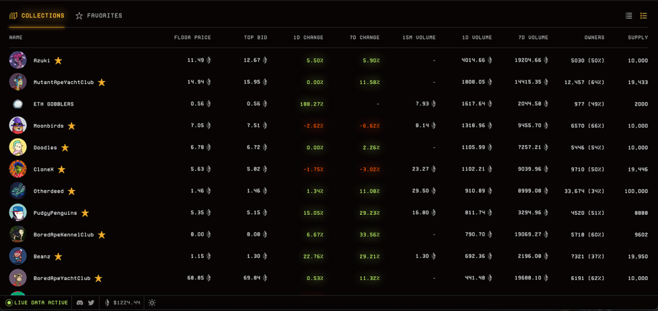Open the Moonbirds collection name
This screenshot has height=311, width=658.
[49, 126]
